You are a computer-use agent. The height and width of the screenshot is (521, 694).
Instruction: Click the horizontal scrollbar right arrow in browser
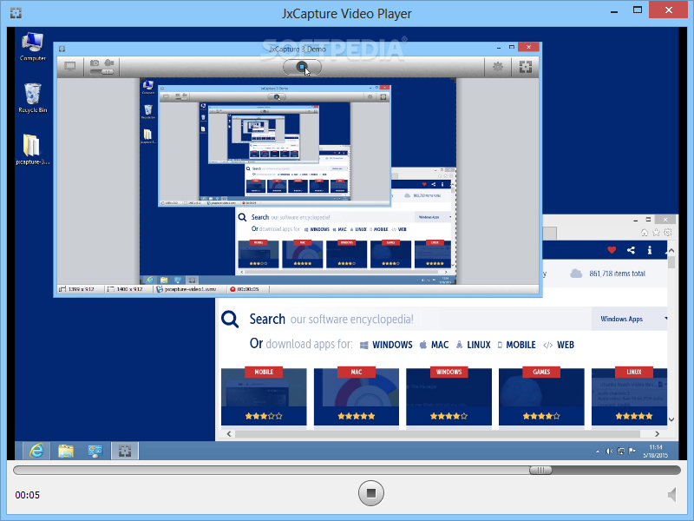pos(658,433)
